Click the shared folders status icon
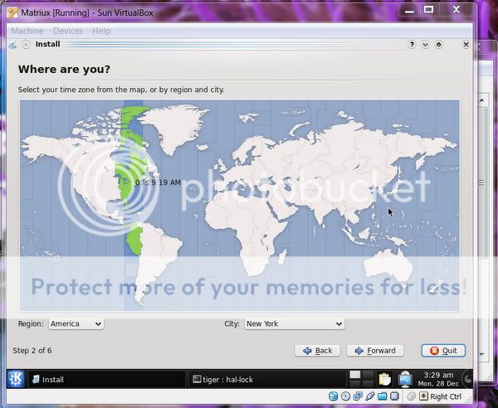The image size is (498, 408). coord(383,396)
